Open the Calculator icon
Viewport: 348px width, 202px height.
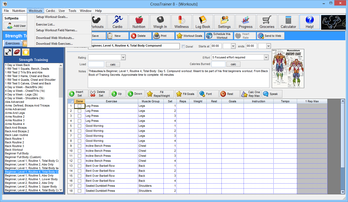(x=288, y=22)
